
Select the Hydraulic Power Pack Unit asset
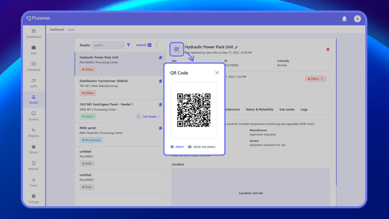pos(120,64)
